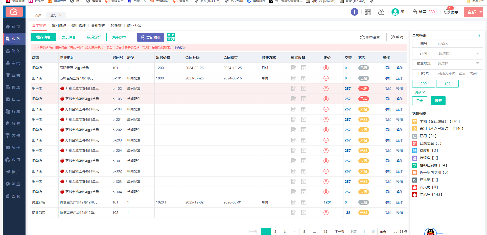
Task: Focus the 编号 input field
Action: 459,44
